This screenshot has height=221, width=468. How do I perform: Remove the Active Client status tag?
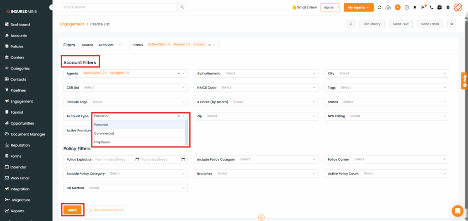point(169,45)
